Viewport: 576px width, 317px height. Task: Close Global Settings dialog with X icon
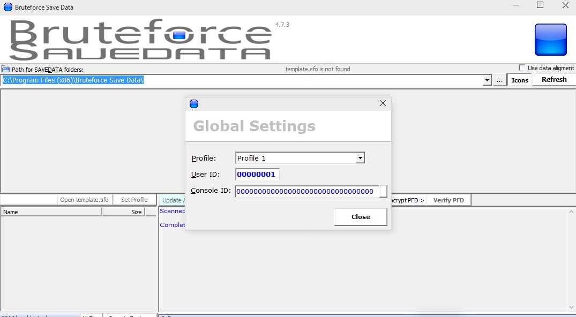(x=383, y=103)
